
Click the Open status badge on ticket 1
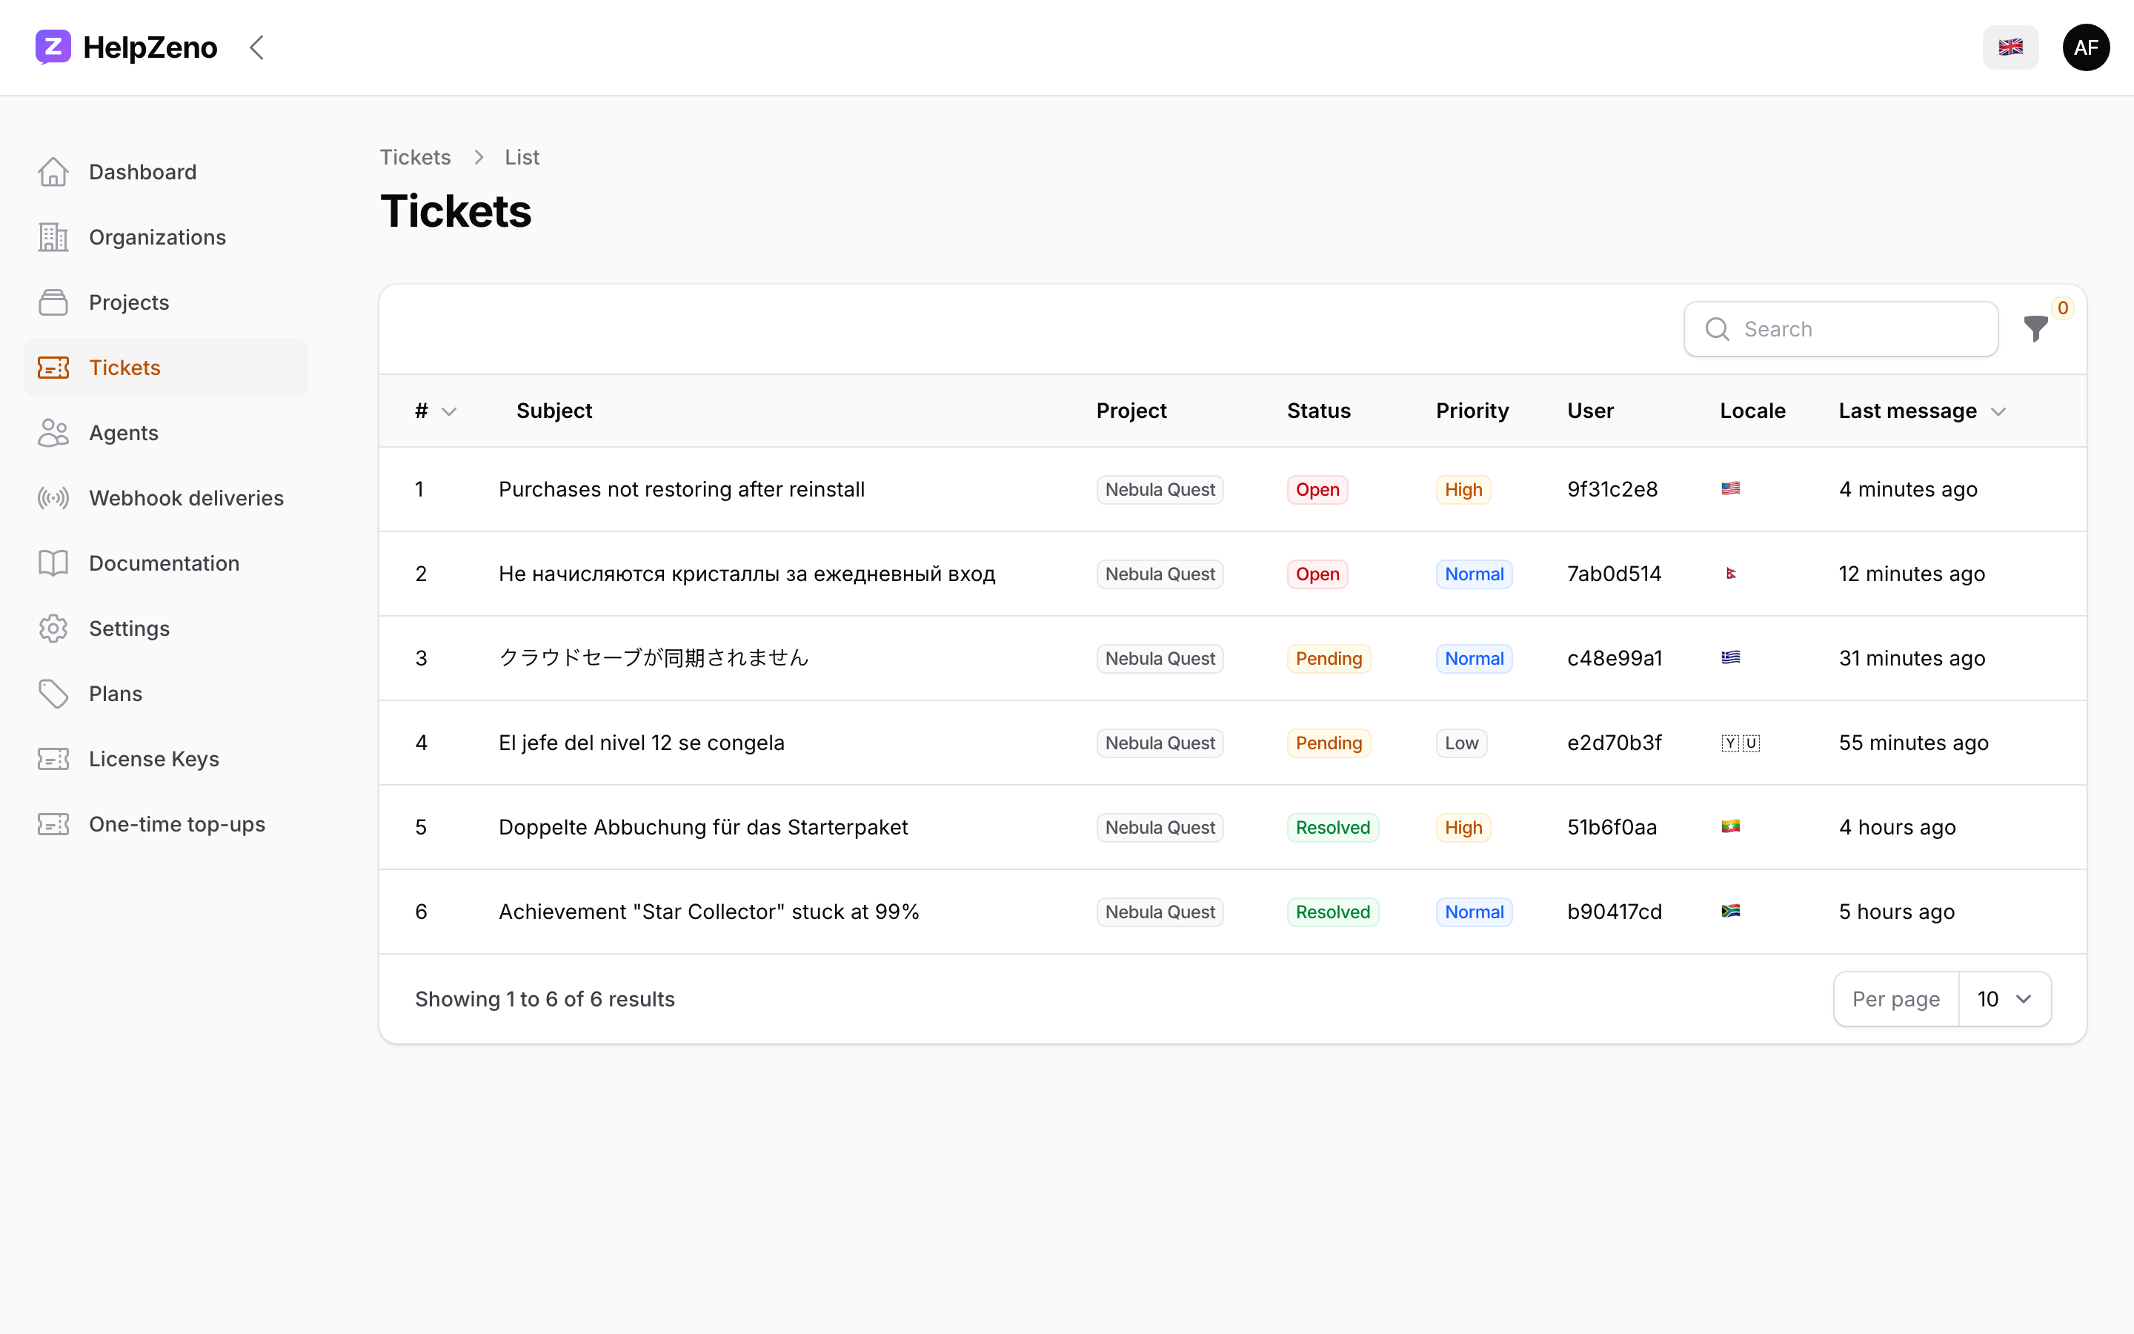click(x=1317, y=490)
